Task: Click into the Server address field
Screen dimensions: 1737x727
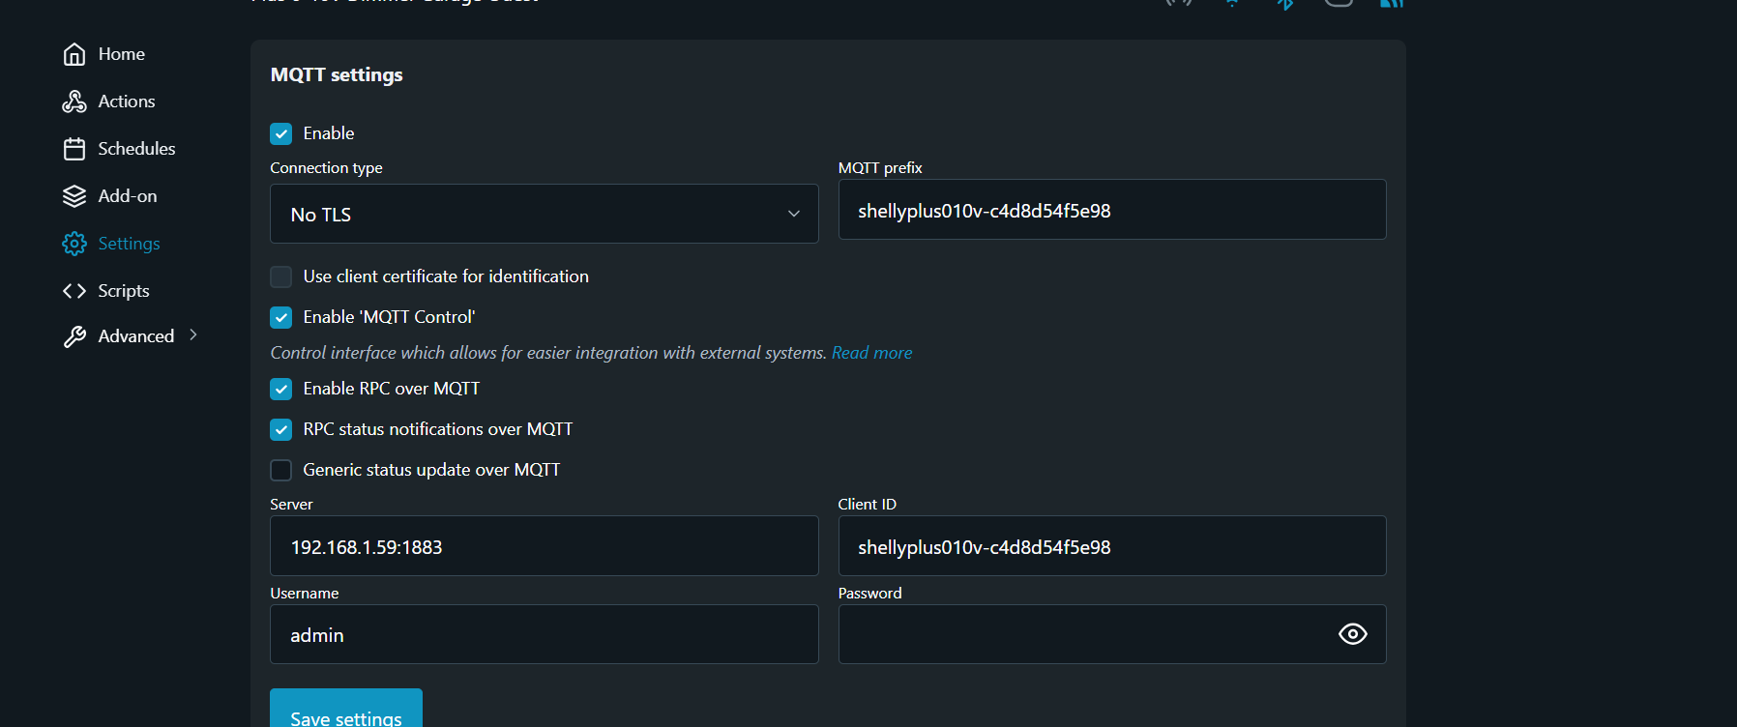Action: click(544, 546)
